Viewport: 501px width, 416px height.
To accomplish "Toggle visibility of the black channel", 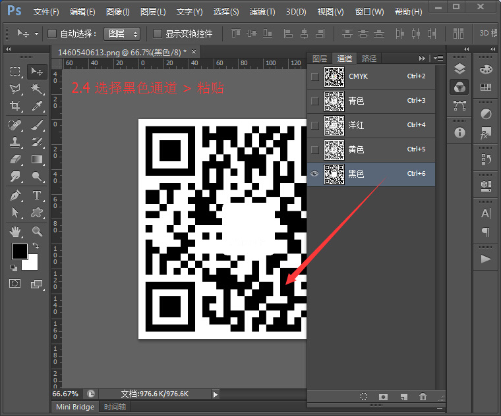I will pos(314,174).
